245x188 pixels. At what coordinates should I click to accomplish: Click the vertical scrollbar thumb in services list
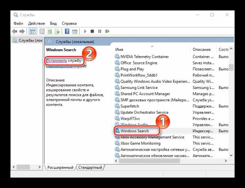[x=231, y=68]
